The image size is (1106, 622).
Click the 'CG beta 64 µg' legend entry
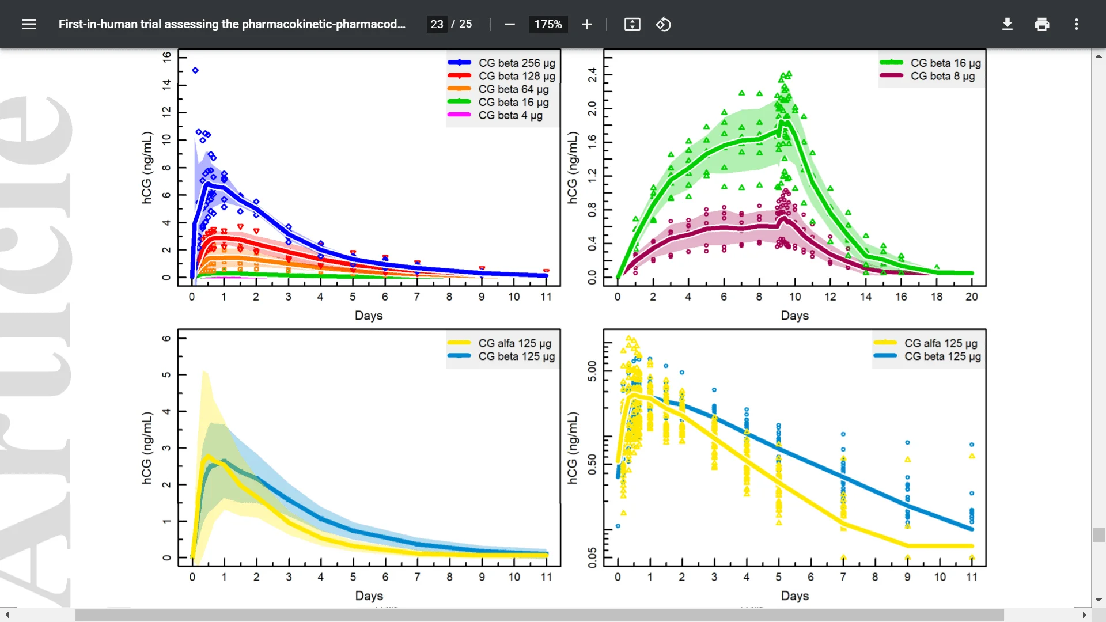498,89
